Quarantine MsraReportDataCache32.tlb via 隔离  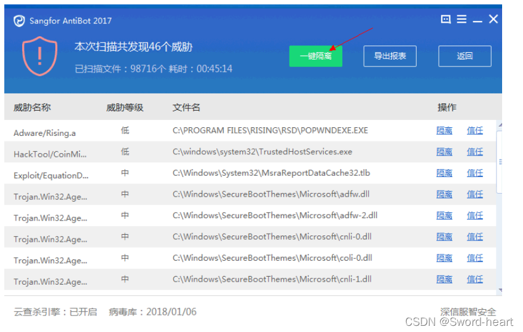(444, 173)
